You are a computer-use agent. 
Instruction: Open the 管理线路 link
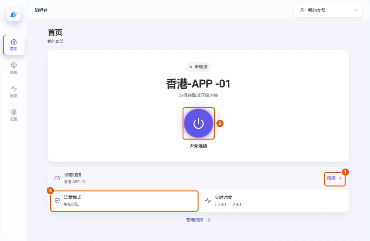[x=198, y=220]
